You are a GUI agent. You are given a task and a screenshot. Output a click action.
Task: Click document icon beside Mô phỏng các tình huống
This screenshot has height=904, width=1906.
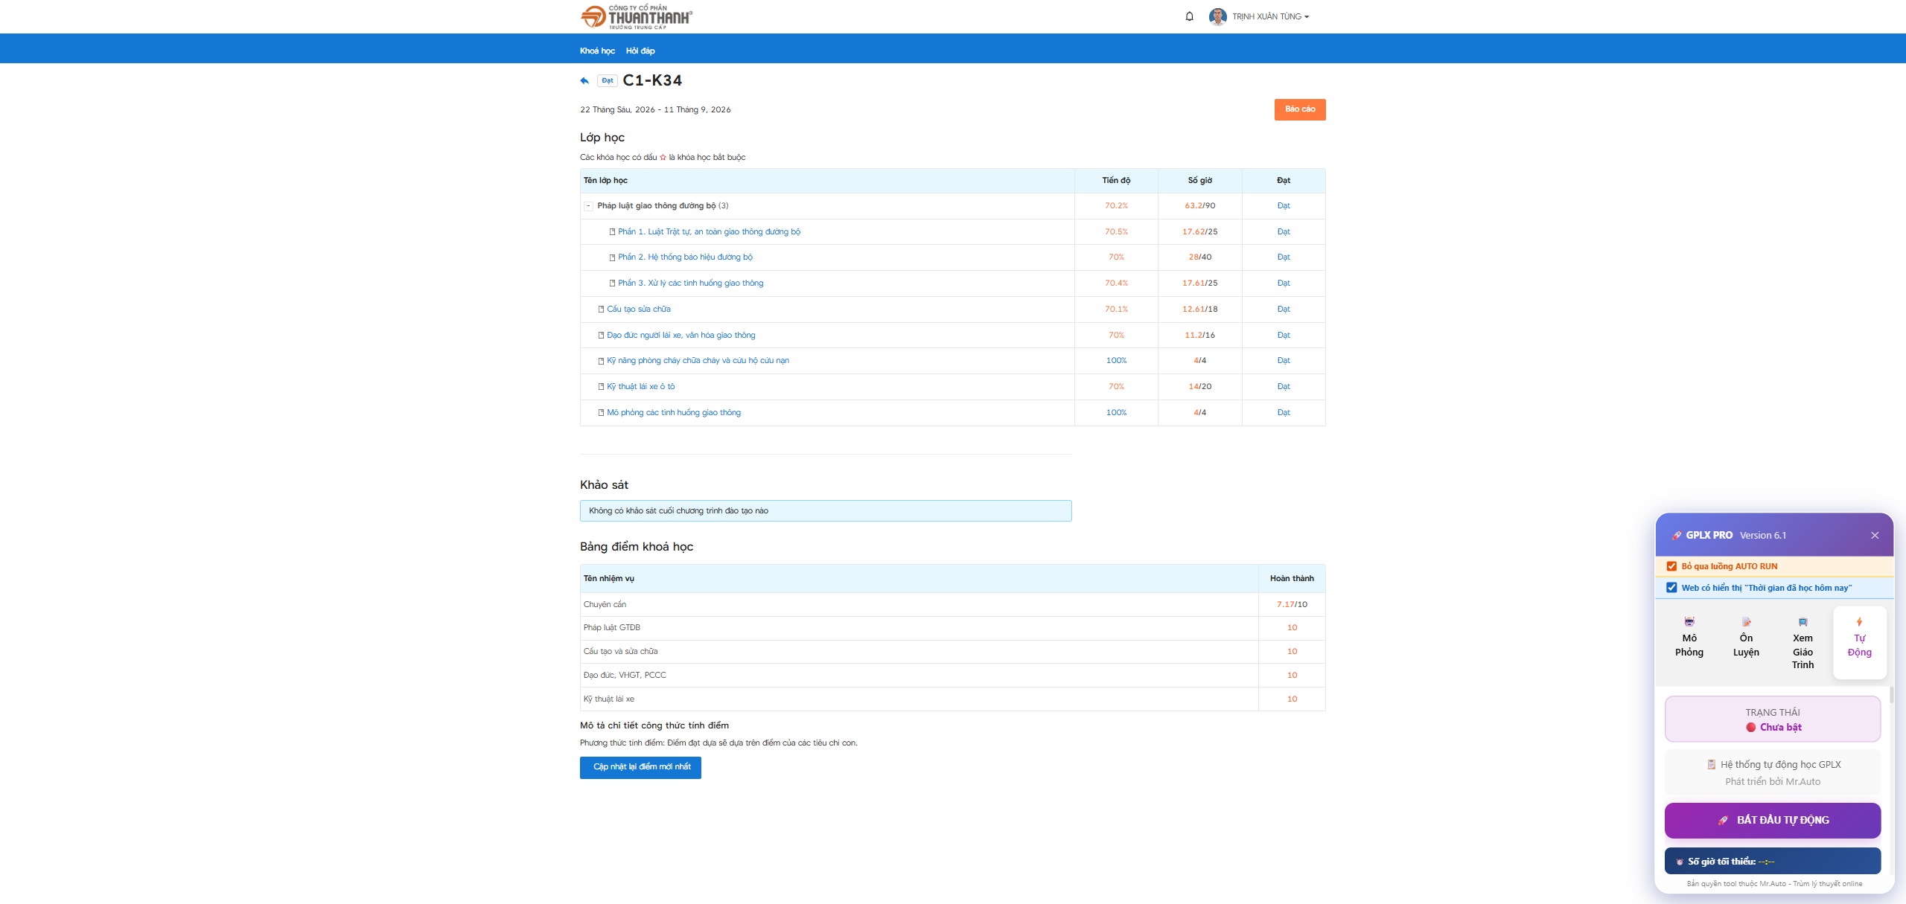coord(601,413)
